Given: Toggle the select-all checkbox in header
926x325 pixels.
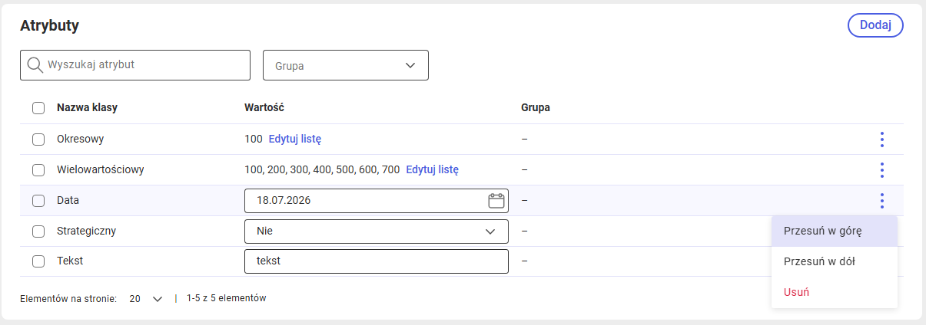Looking at the screenshot, I should click(x=38, y=108).
